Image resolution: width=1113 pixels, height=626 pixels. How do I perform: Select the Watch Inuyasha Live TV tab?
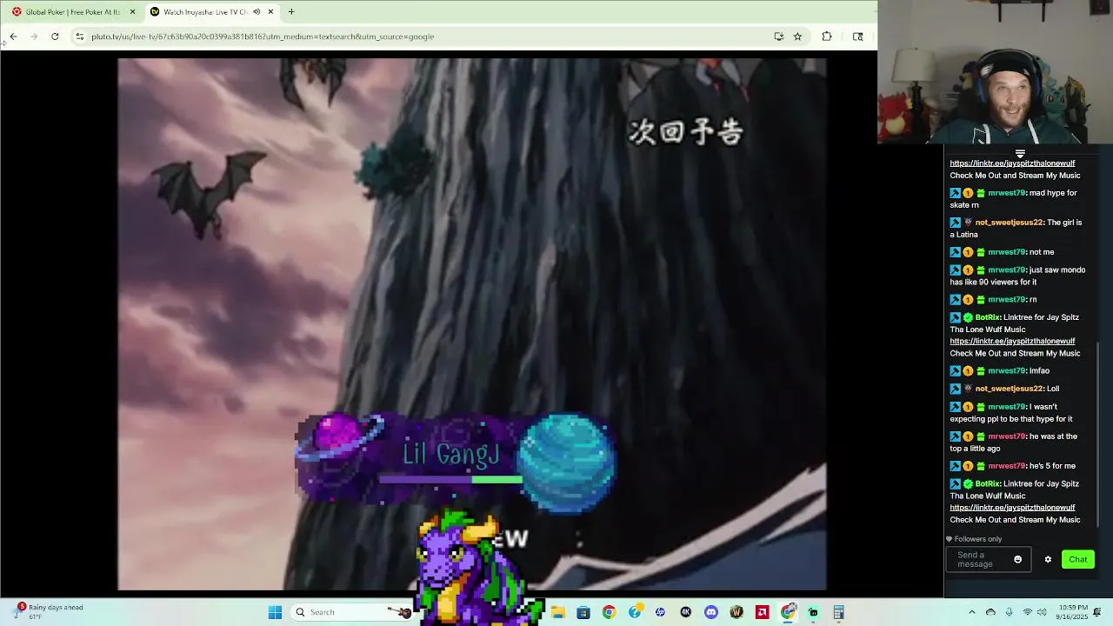click(212, 12)
